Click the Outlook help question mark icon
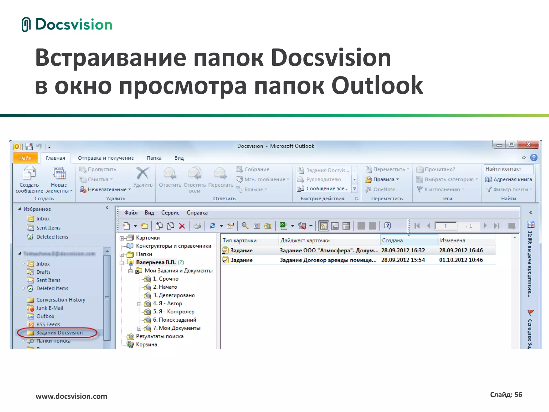Viewport: 549px width, 412px height. click(x=534, y=157)
